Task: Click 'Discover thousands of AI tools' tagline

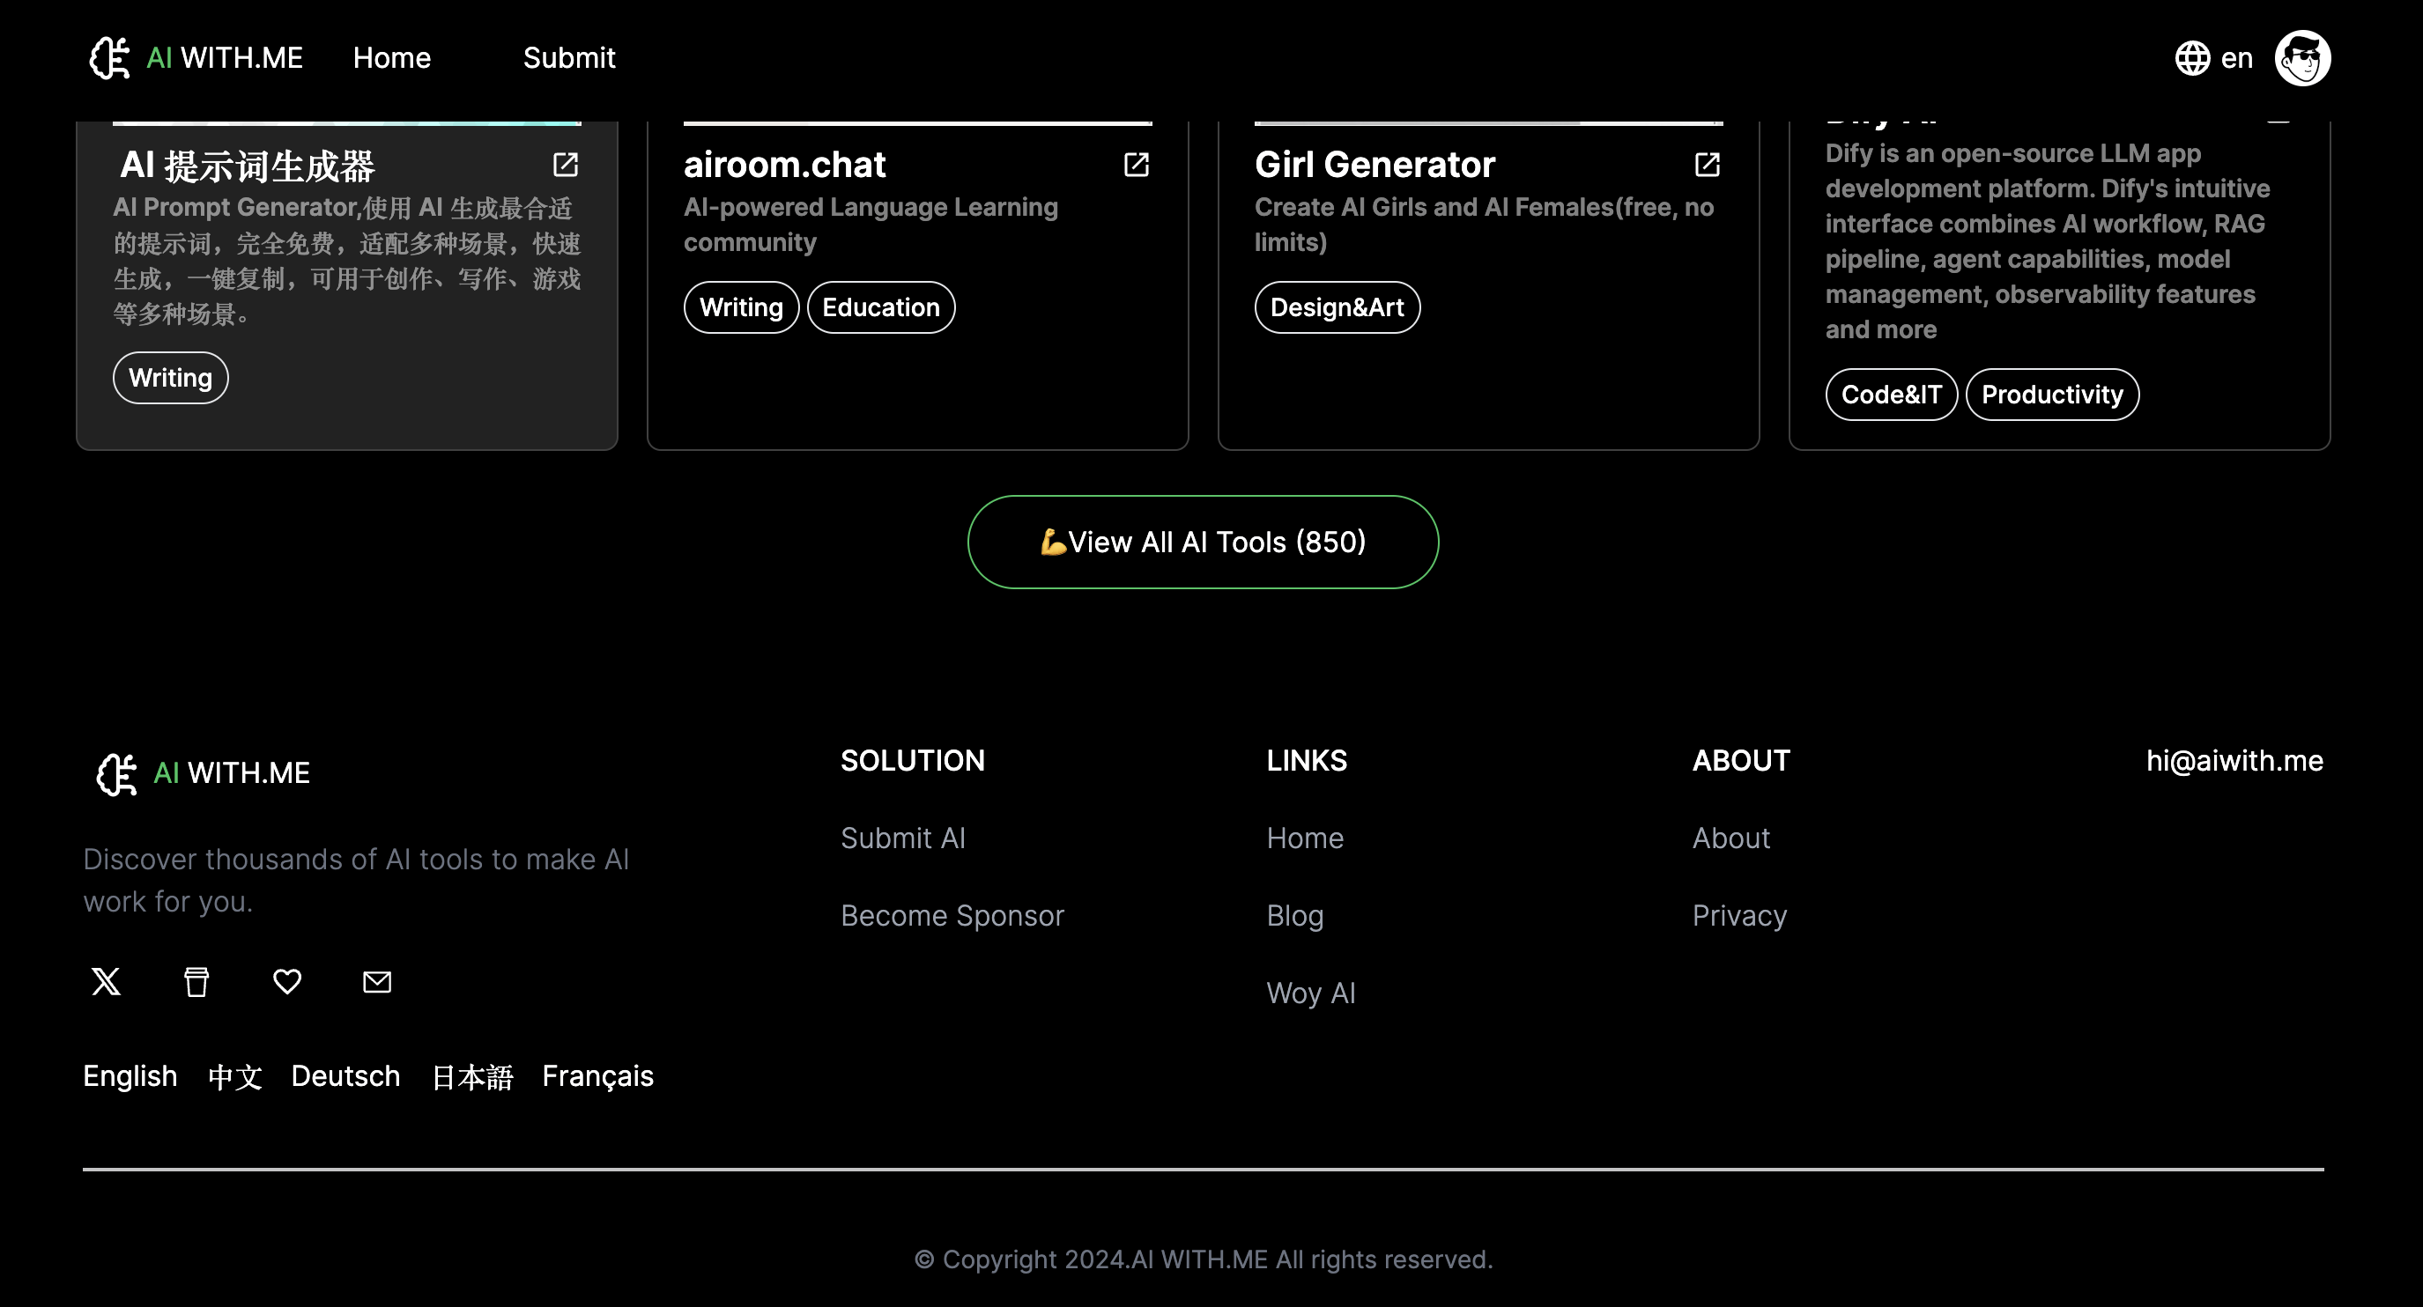Action: (x=356, y=880)
